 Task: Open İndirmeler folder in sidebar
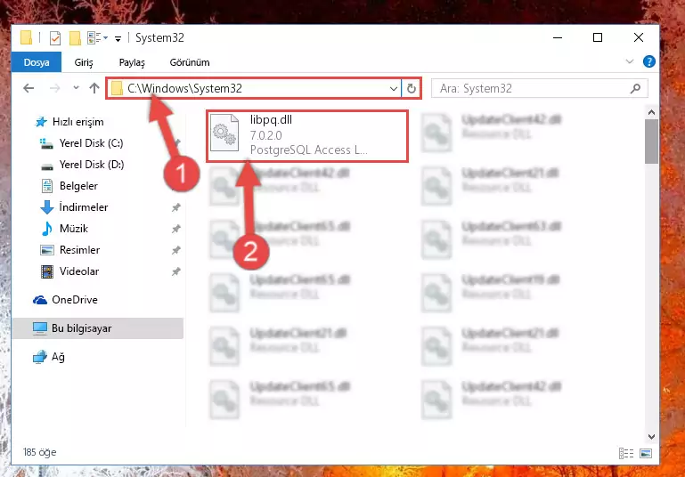(84, 207)
